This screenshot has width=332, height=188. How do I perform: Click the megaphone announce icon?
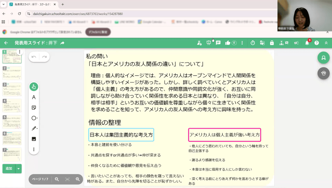pyautogui.click(x=296, y=43)
